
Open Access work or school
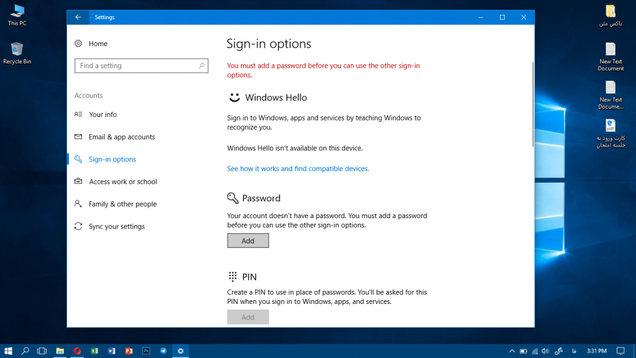tap(123, 181)
